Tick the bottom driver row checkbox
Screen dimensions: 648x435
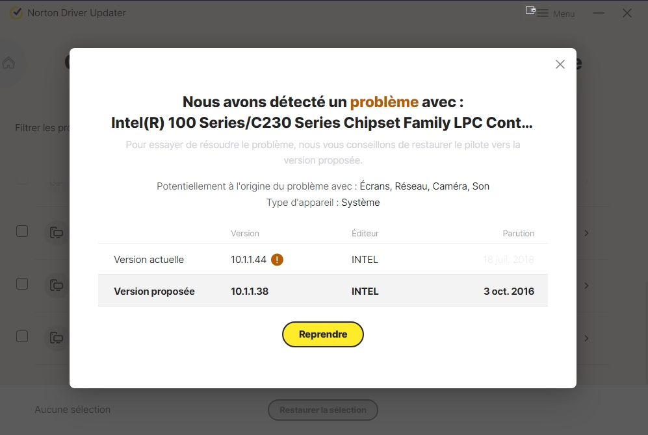22,336
